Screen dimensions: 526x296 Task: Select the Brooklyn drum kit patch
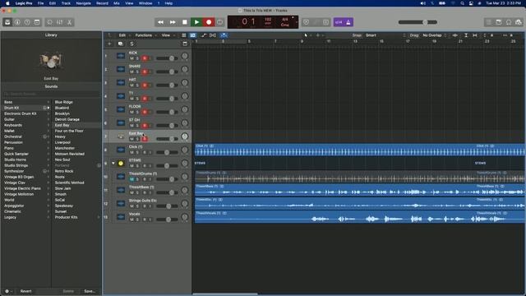62,113
